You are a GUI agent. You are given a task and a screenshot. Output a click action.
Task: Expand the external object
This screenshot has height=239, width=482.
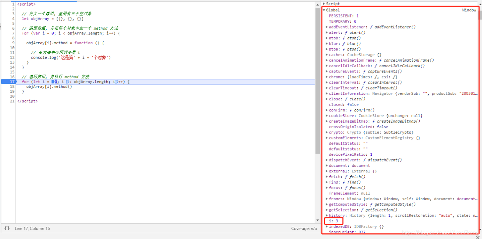point(327,171)
